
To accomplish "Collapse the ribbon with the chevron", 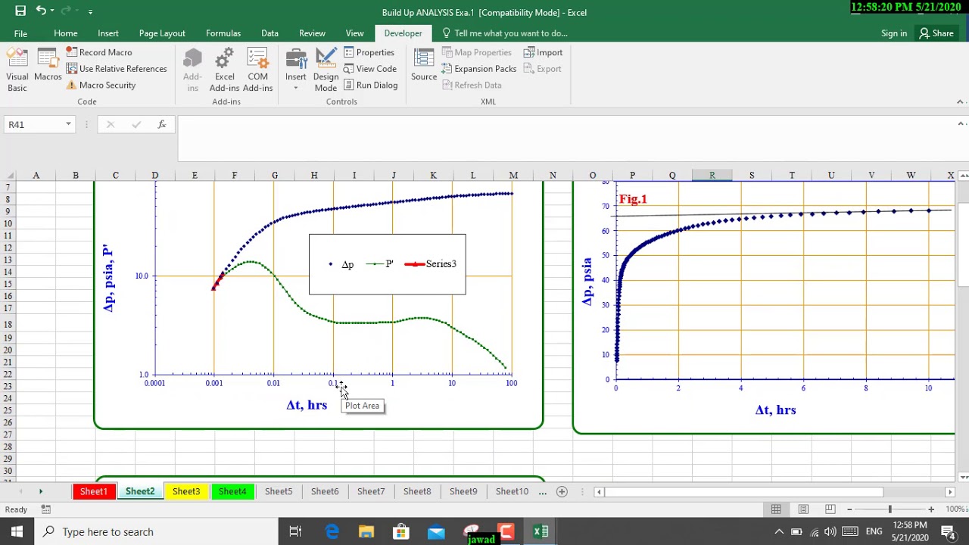I will tap(961, 101).
